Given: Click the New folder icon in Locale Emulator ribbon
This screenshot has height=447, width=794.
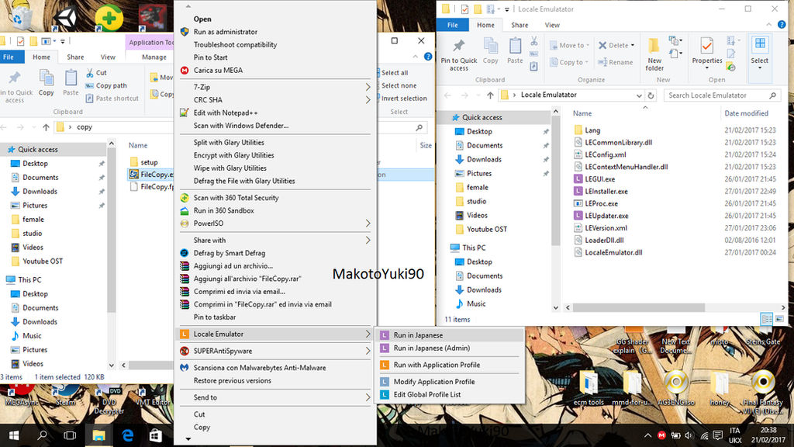Looking at the screenshot, I should click(654, 47).
